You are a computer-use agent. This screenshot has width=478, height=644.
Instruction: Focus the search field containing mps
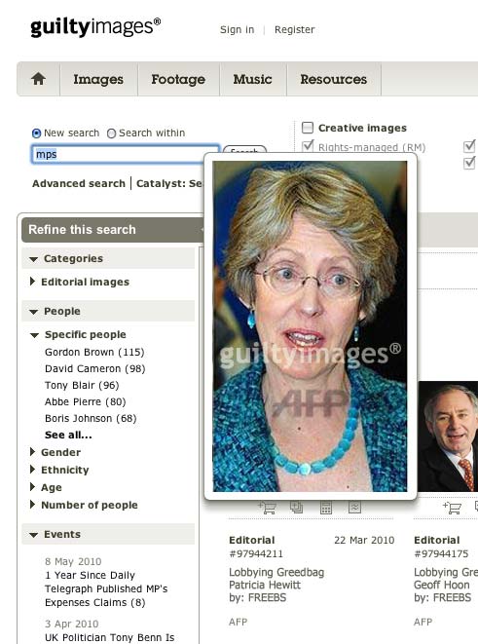[x=126, y=155]
